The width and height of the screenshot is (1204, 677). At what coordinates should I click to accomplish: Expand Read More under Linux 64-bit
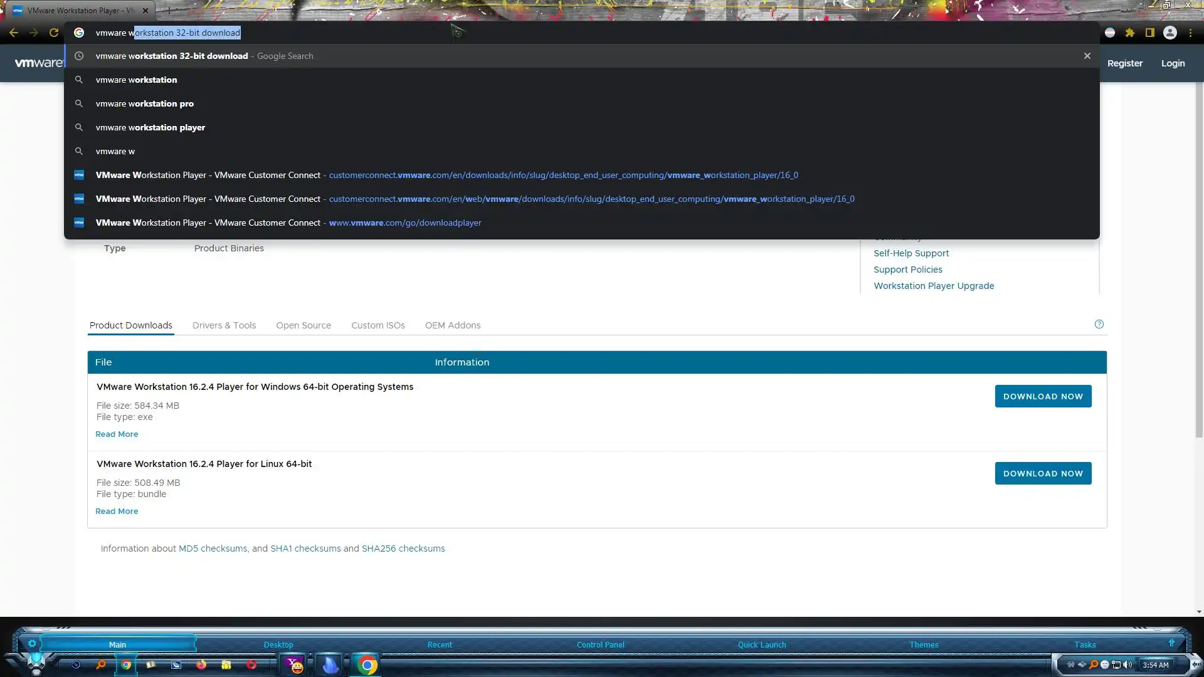pyautogui.click(x=117, y=511)
